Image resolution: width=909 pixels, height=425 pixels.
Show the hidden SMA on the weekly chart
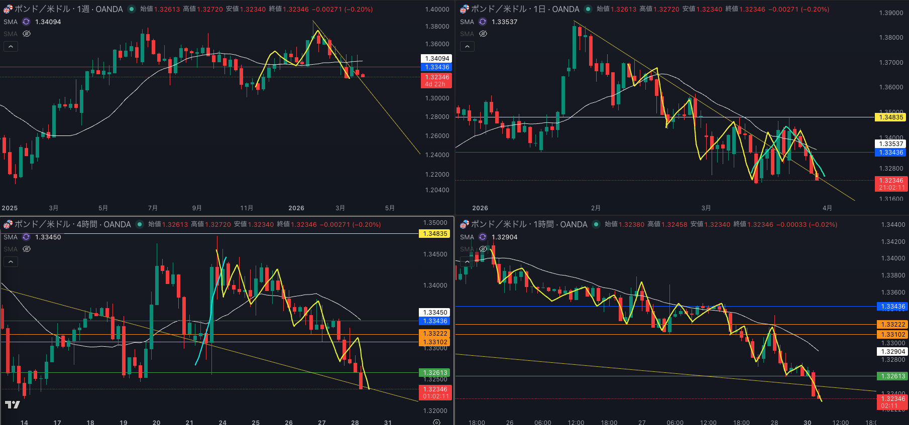tap(27, 34)
